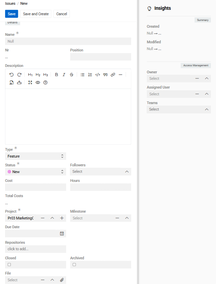Clear the Milestone selection
216x284 pixels.
117,218
